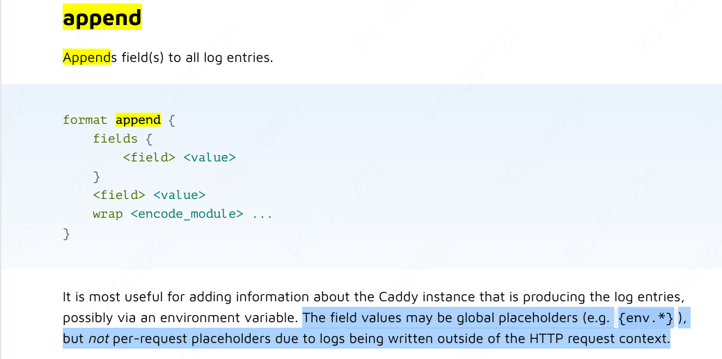This screenshot has width=722, height=359.
Task: Click "<value>" inside the fields block
Action: coord(210,157)
